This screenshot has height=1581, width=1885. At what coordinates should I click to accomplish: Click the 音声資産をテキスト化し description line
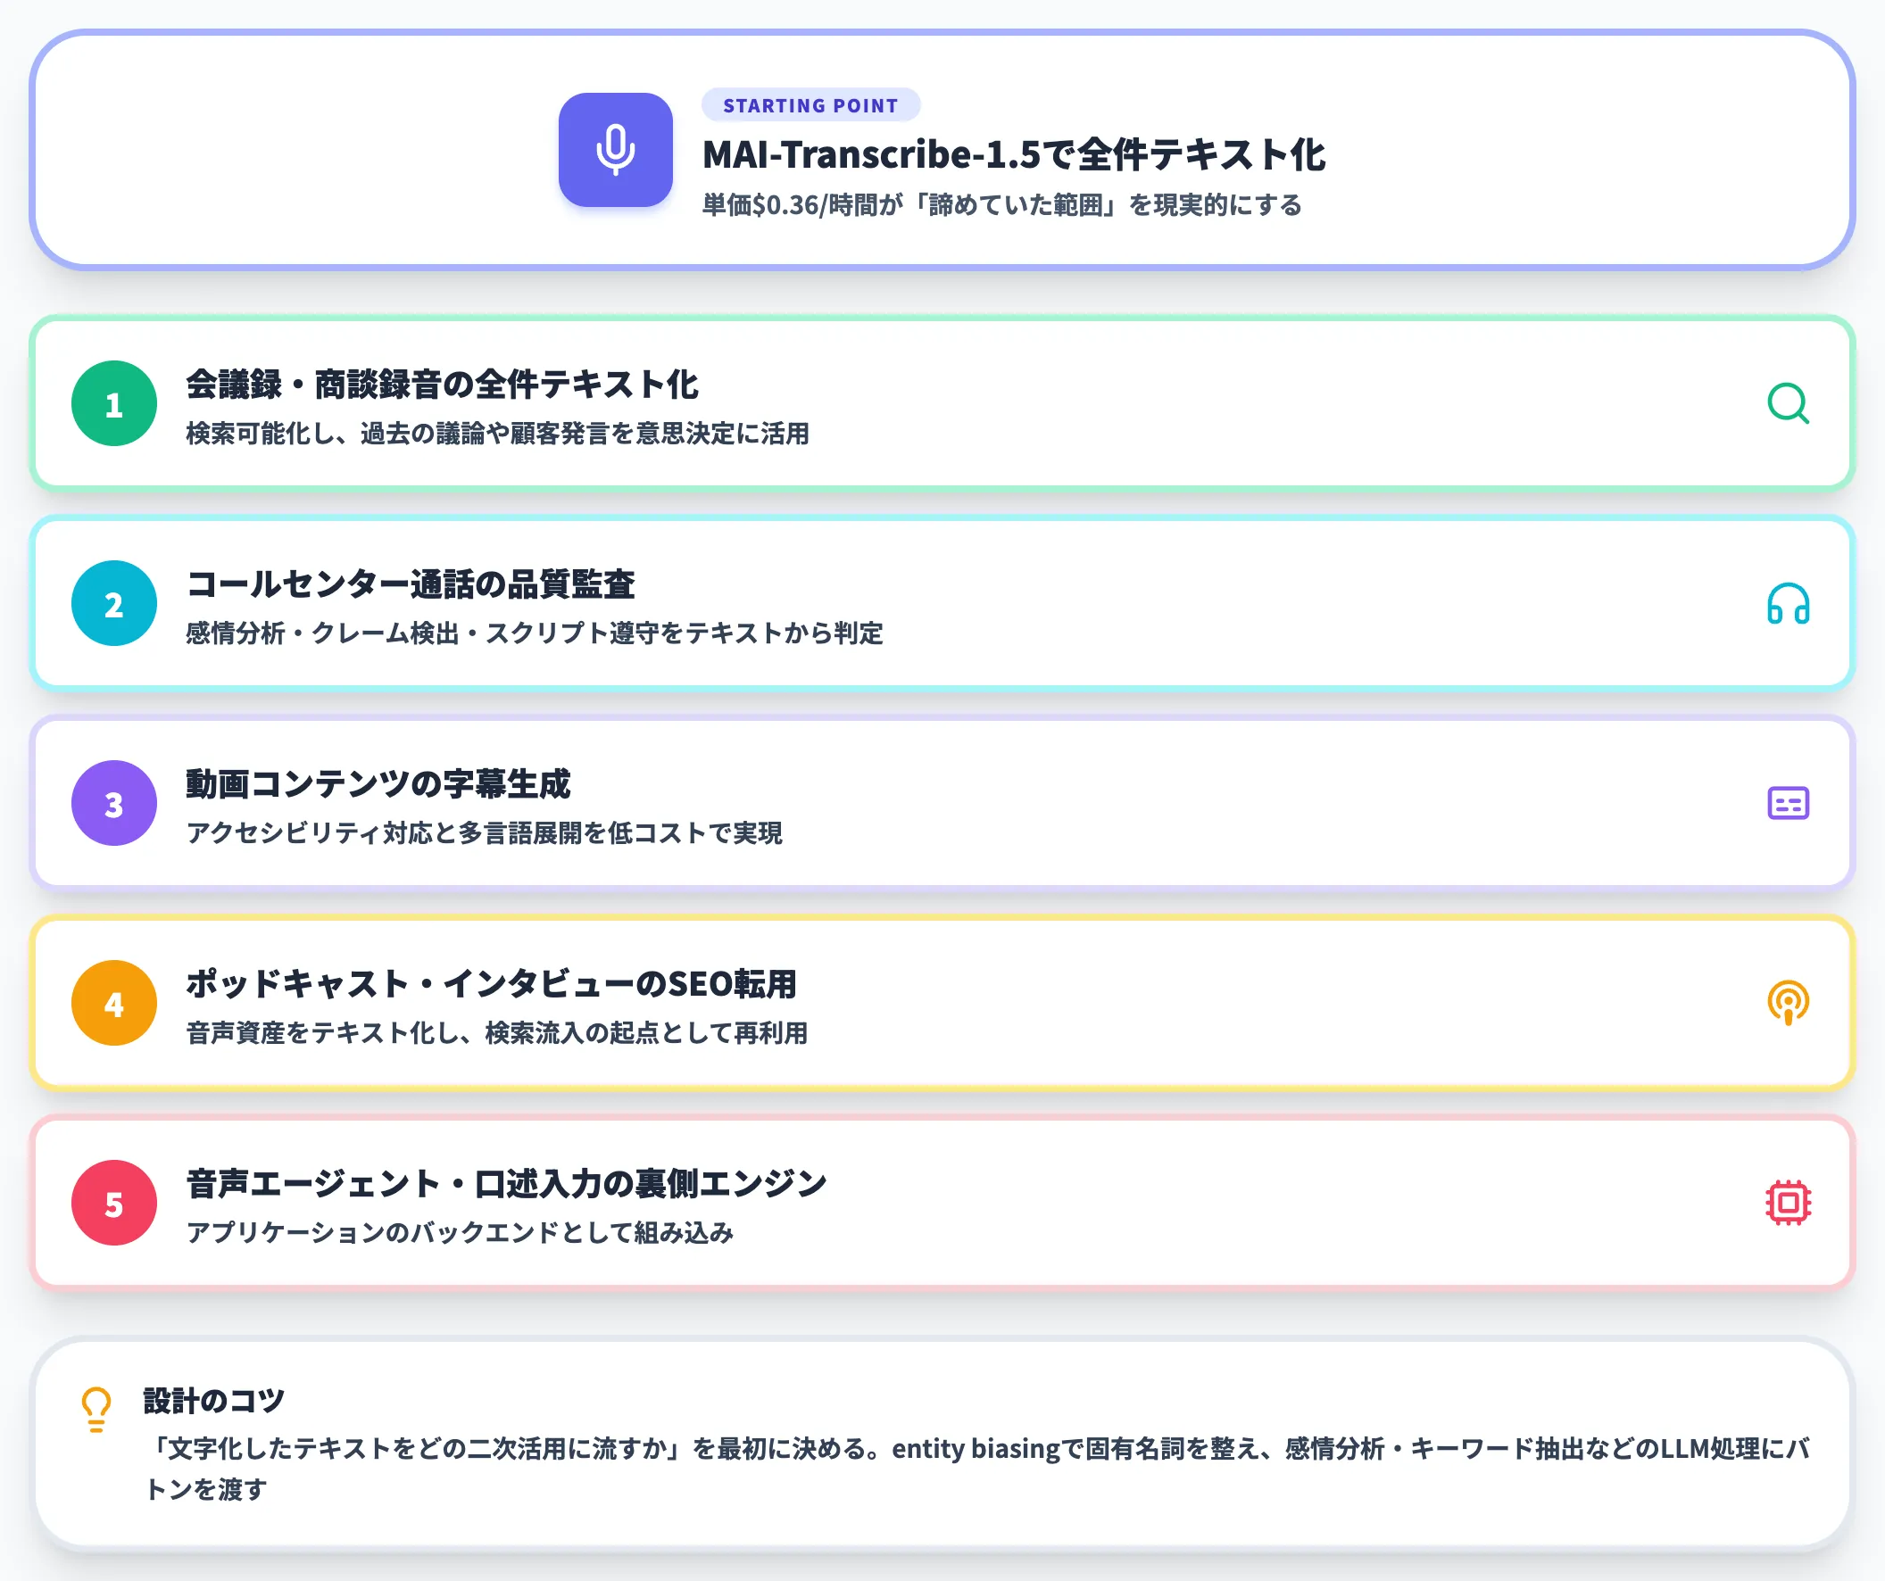coord(496,1033)
